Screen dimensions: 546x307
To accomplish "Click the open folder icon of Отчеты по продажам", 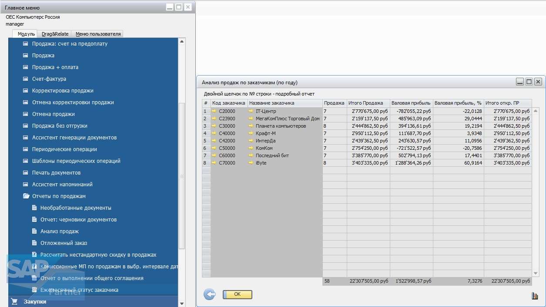I will pos(26,196).
